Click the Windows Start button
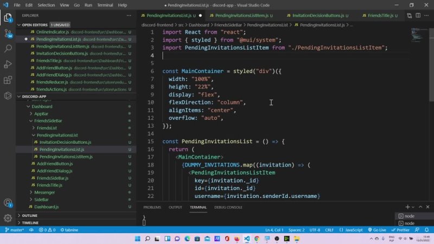 tap(138, 239)
